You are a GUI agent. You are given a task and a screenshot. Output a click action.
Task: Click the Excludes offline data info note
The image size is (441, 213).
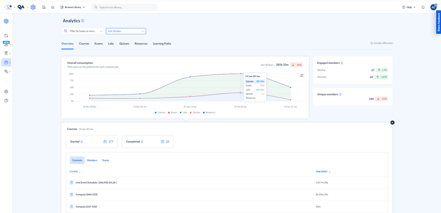(x=381, y=43)
